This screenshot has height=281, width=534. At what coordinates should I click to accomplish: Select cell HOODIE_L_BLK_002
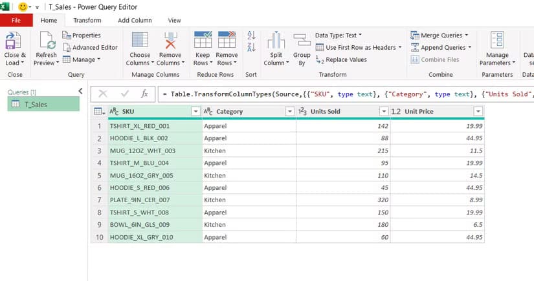tap(155, 138)
